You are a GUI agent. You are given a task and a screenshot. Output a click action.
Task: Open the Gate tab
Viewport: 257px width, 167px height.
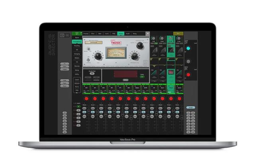(x=100, y=34)
